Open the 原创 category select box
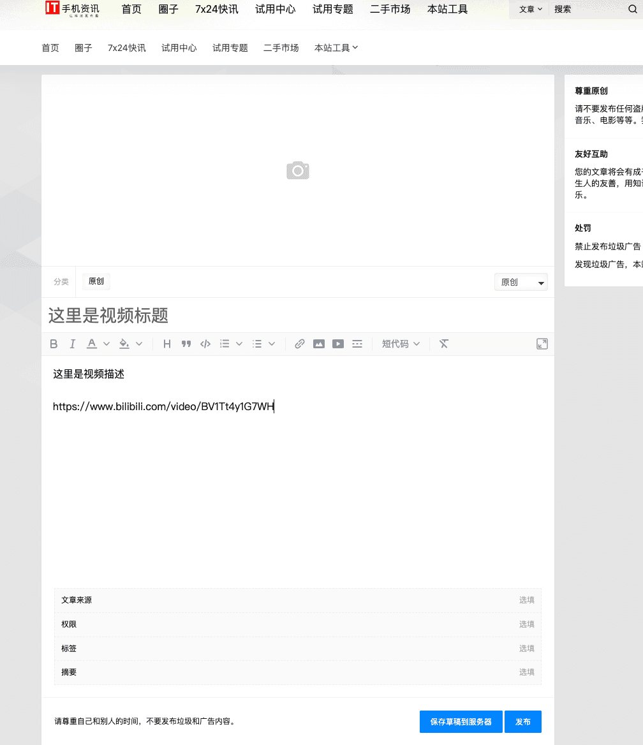This screenshot has height=745, width=643. click(x=521, y=282)
